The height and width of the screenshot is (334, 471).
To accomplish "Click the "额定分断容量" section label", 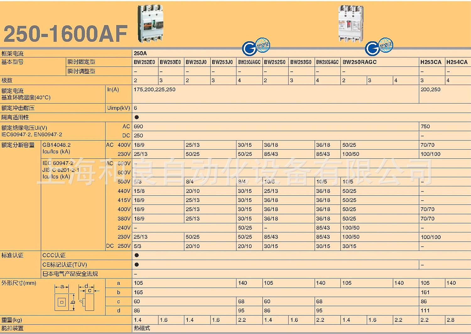I will click(x=18, y=145).
